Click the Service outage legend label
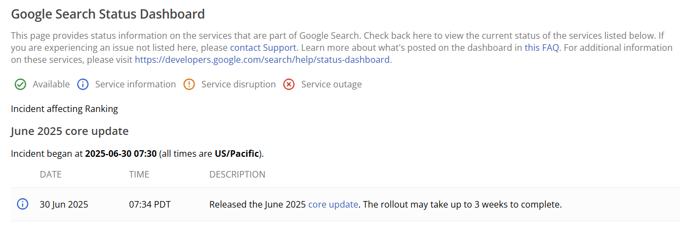692x230 pixels. (x=331, y=84)
